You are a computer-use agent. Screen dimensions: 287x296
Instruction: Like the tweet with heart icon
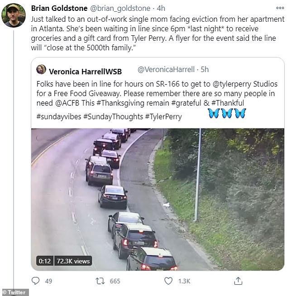point(168,281)
